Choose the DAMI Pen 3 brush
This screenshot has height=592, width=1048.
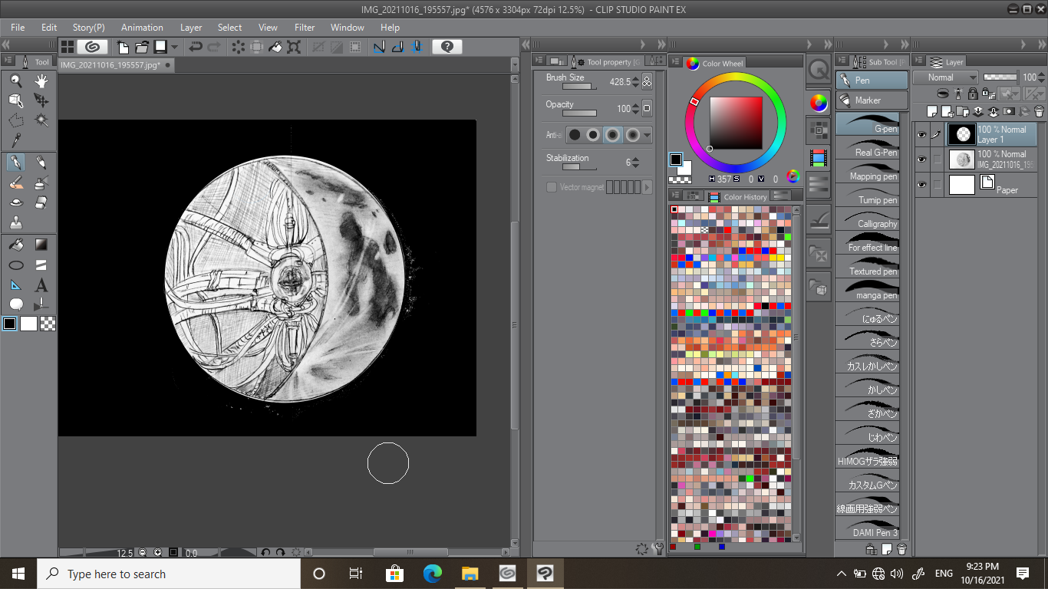867,528
